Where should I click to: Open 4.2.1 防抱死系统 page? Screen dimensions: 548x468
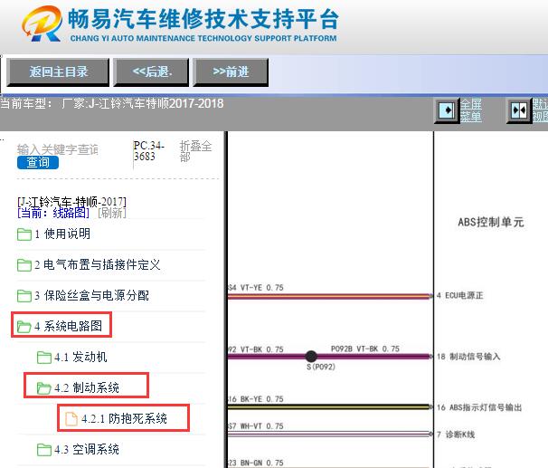click(124, 418)
